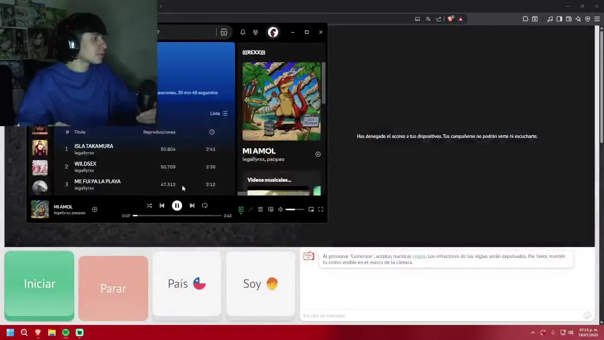
Task: Skip to the next Spotify track
Action: click(192, 205)
